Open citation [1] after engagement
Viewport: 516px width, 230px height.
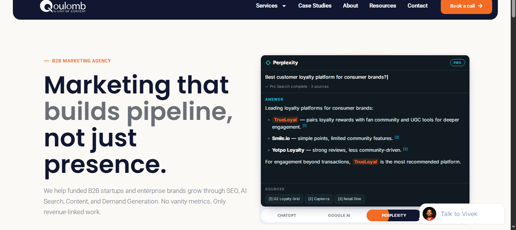click(x=305, y=126)
